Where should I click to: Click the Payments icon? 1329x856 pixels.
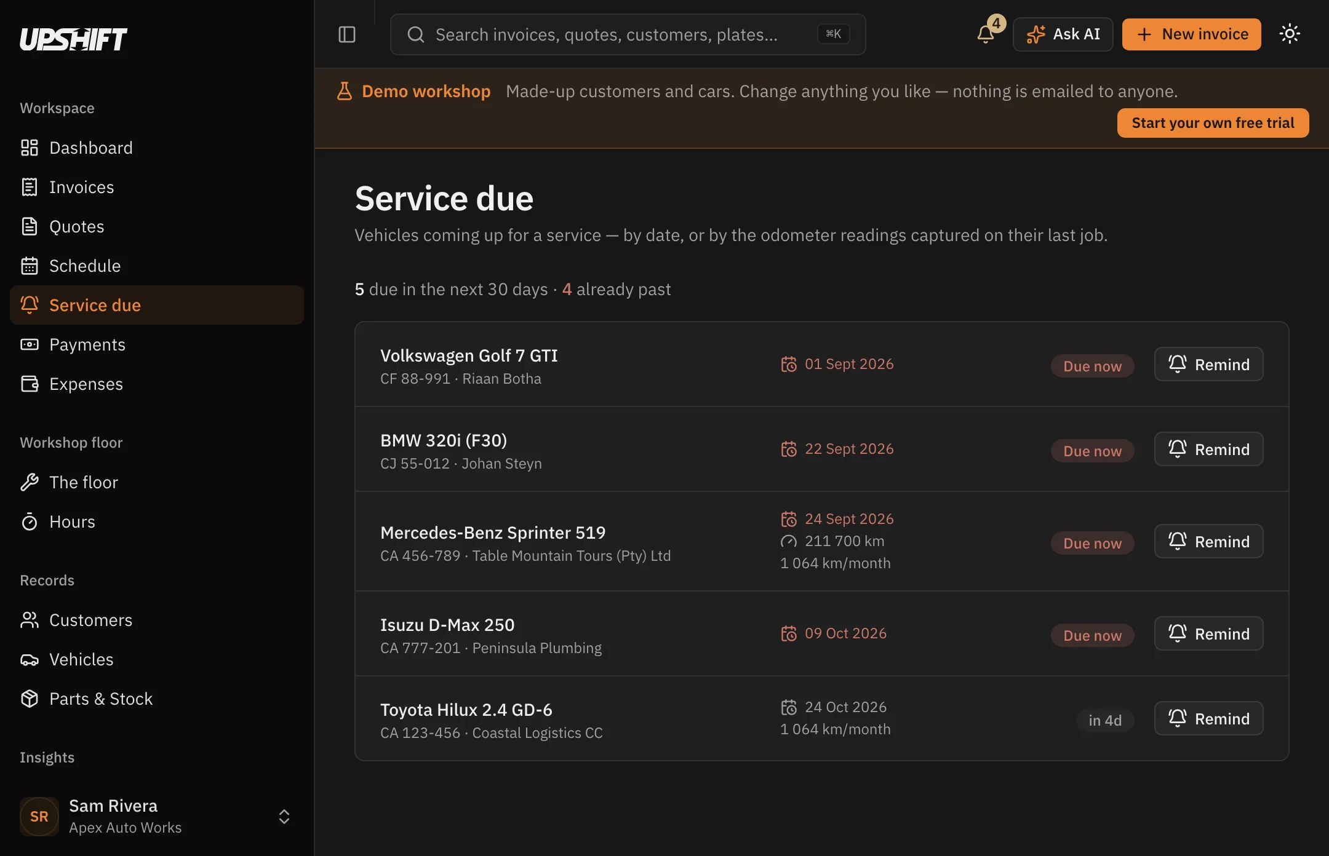click(30, 344)
